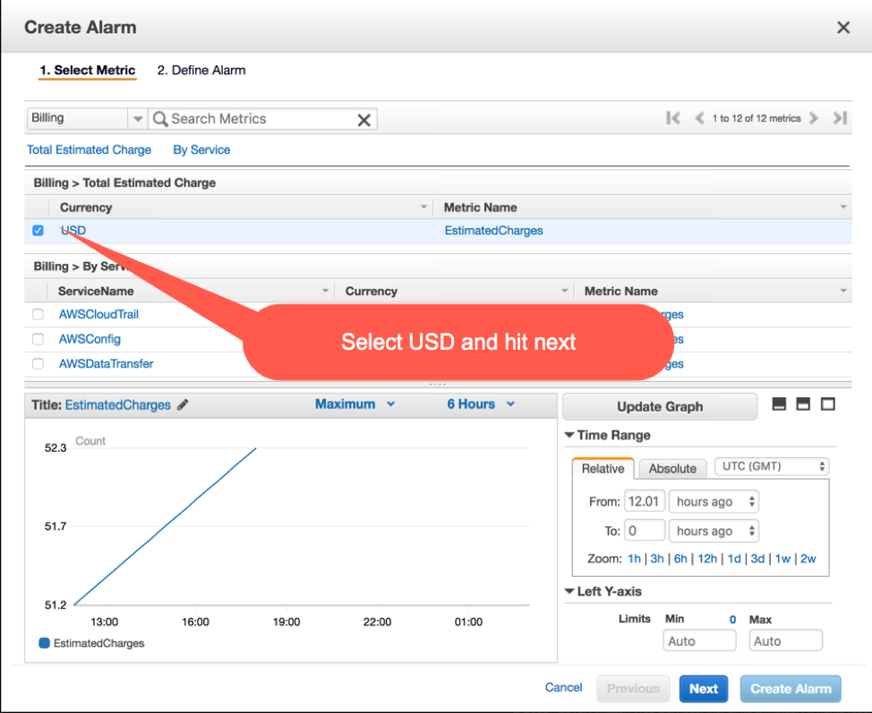Clear the Search Metrics field with X icon
Image resolution: width=872 pixels, height=713 pixels.
coord(363,120)
